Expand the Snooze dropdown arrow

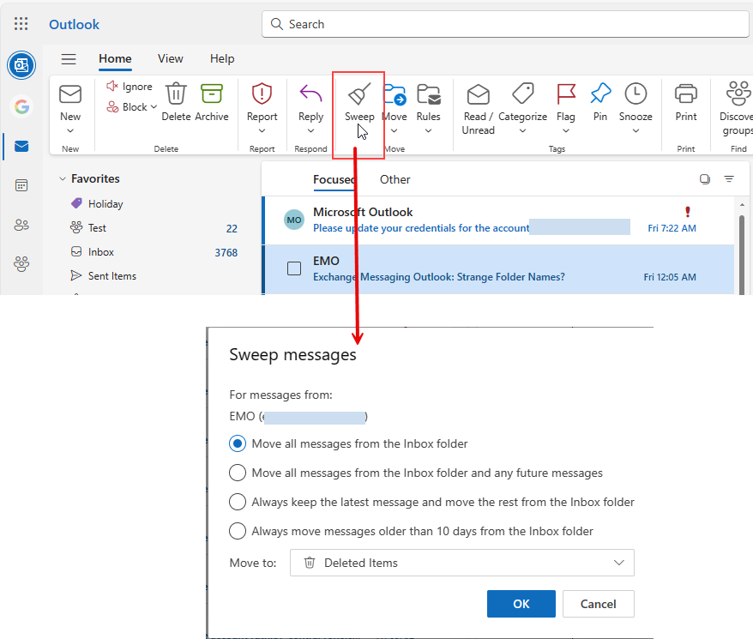636,130
